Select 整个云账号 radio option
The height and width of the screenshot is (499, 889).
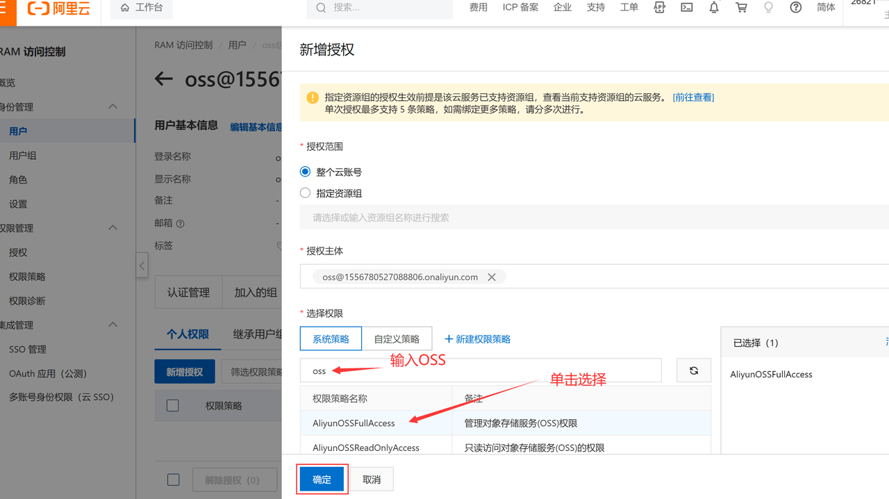(x=305, y=172)
